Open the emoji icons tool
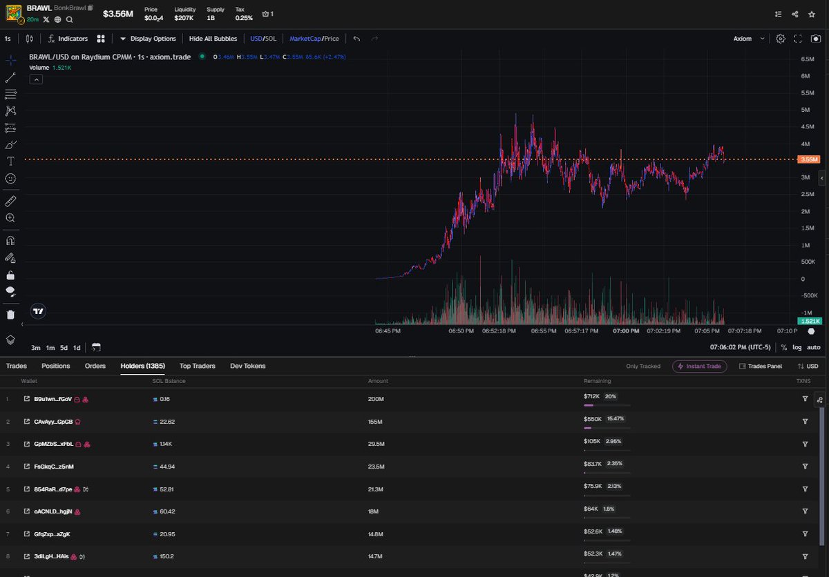829x577 pixels. [10, 178]
